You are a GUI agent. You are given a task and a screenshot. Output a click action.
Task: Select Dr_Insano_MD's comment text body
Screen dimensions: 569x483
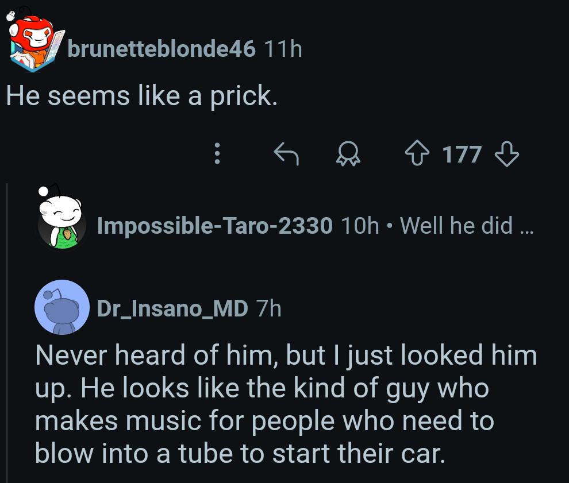tap(286, 403)
